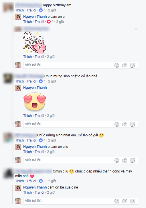Screen dimensions: 146x208
Task: Like the 'Happy birthday em' comment via Thích
Action: 19,10
